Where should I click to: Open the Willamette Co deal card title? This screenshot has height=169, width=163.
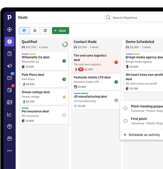tap(36, 57)
